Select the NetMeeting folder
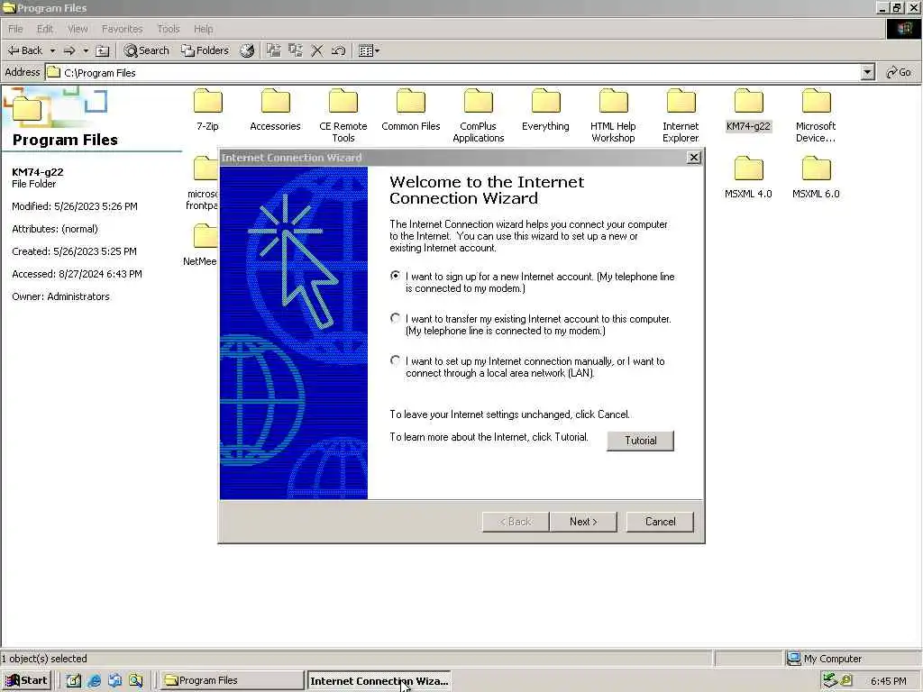This screenshot has width=923, height=692. tap(201, 245)
